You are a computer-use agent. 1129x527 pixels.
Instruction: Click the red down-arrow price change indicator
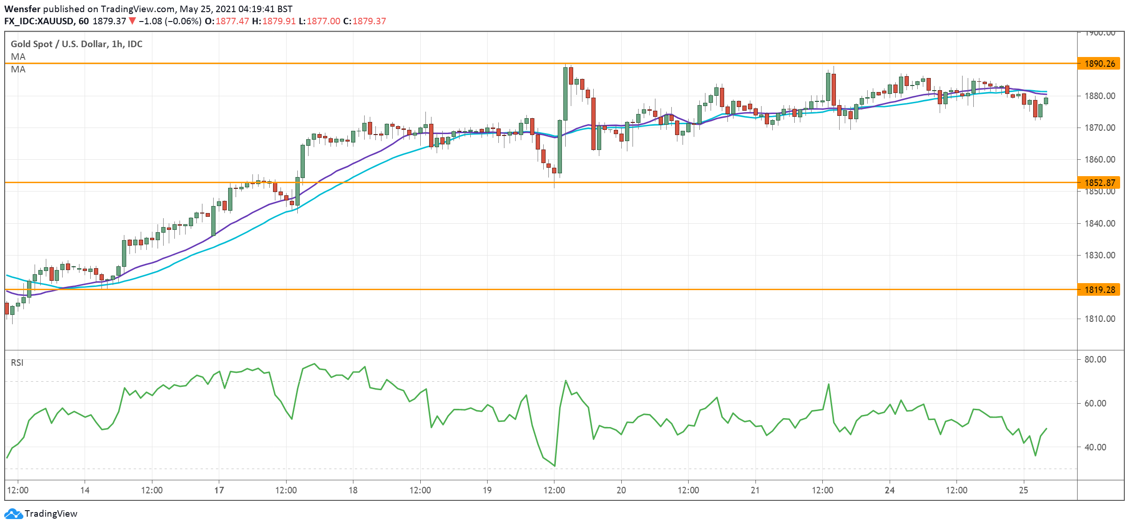click(132, 21)
